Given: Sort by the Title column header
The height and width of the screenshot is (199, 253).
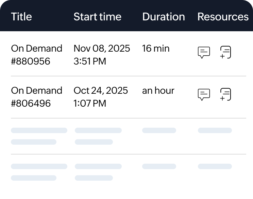Looking at the screenshot, I should (21, 17).
